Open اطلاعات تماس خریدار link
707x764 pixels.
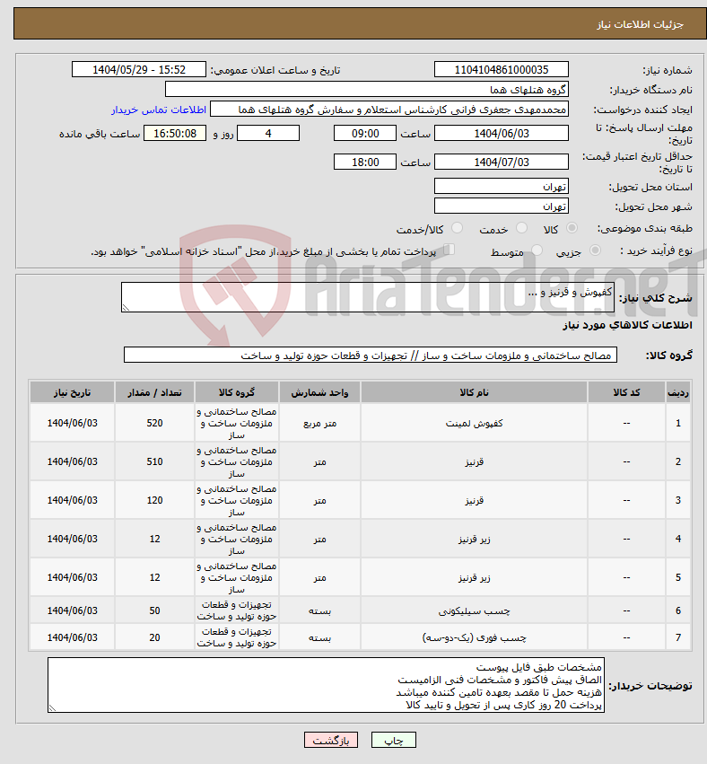[x=159, y=110]
